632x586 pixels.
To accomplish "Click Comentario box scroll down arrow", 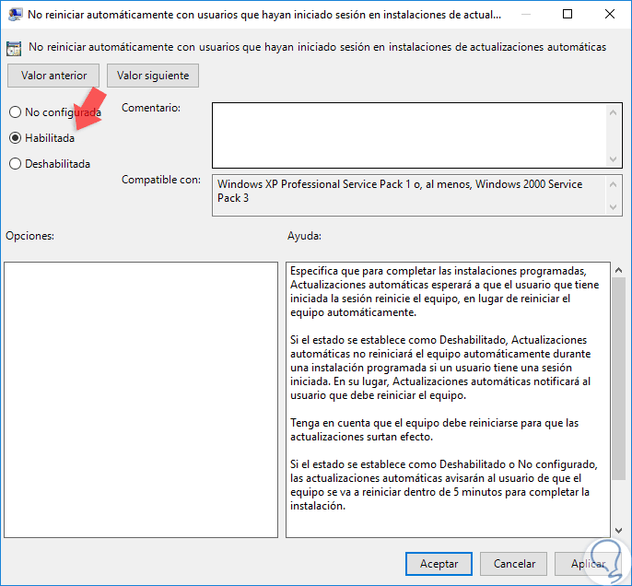I will 613,159.
